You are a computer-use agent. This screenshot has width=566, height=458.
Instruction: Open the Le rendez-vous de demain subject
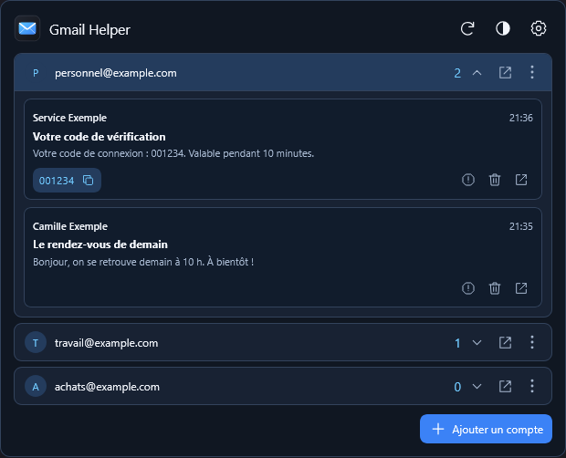pos(100,245)
